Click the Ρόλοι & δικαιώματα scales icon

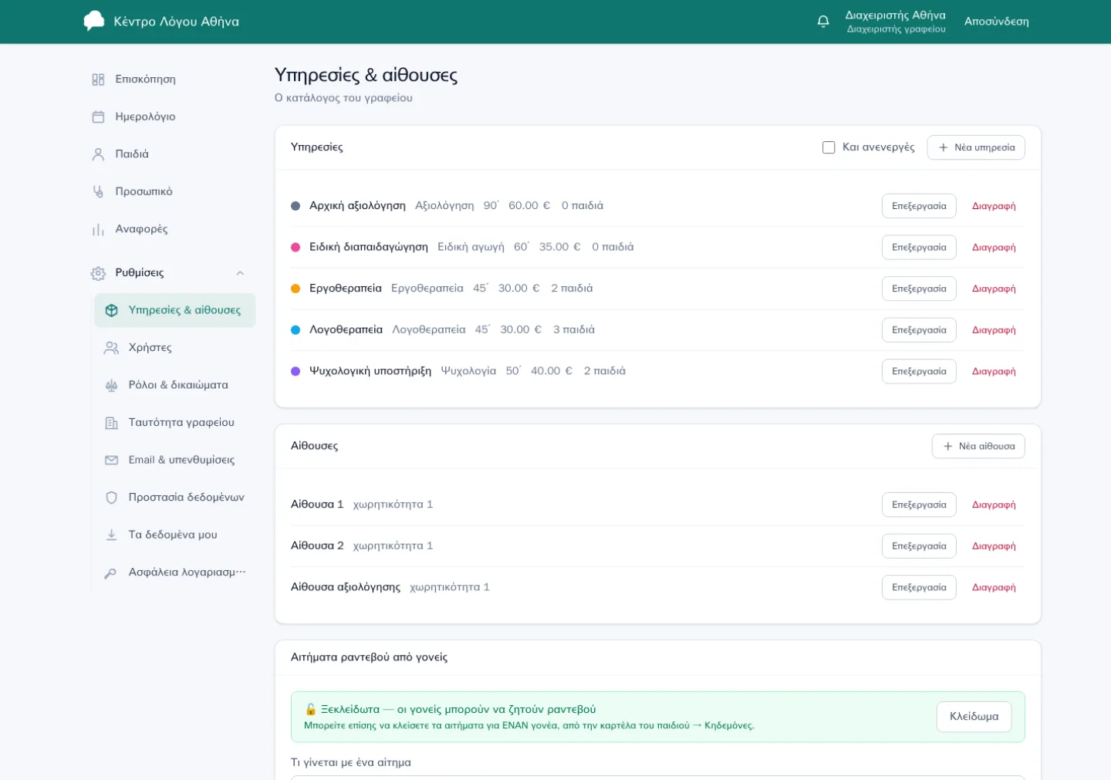pos(111,385)
